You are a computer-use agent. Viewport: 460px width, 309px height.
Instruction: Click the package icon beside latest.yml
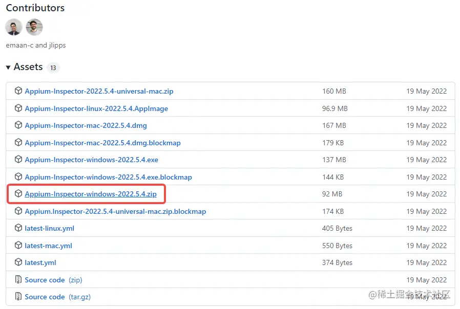[18, 262]
